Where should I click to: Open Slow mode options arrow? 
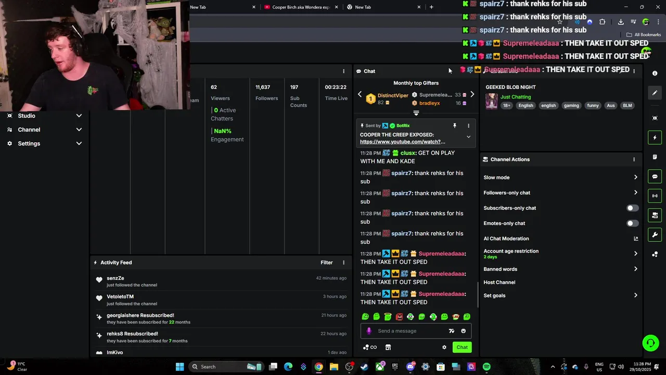click(635, 178)
